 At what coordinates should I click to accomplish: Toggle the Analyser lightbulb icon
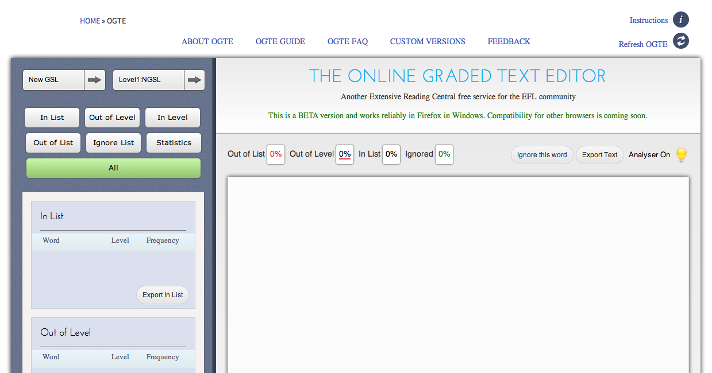point(681,155)
